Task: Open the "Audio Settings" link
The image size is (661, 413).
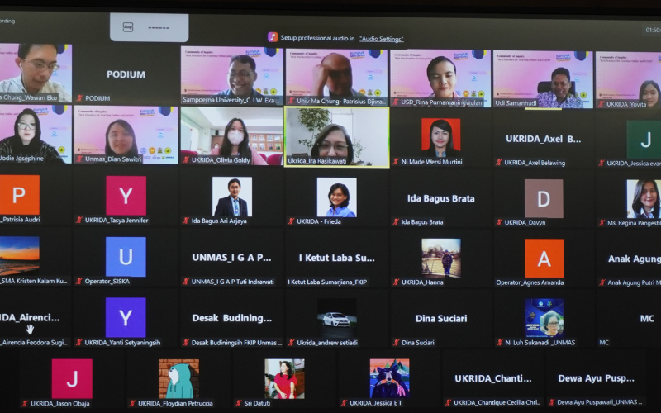Action: [382, 39]
